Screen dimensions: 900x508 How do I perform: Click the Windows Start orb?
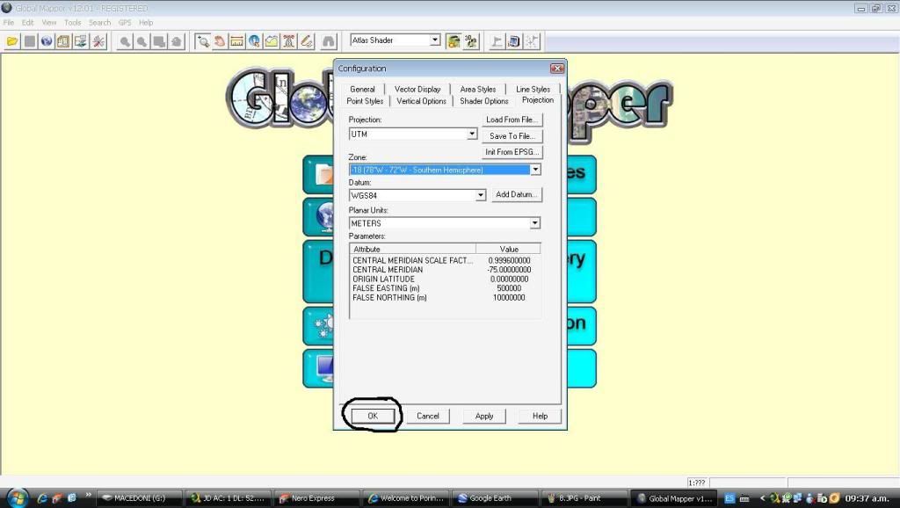[x=16, y=498]
